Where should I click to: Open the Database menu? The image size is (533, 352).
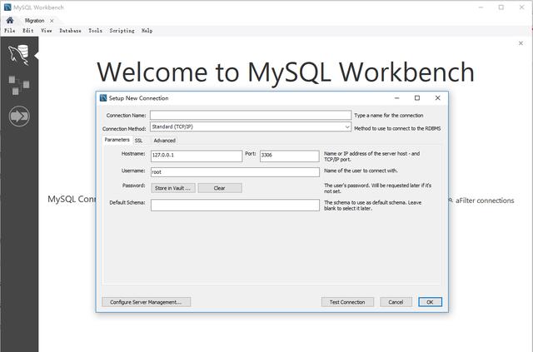(70, 31)
